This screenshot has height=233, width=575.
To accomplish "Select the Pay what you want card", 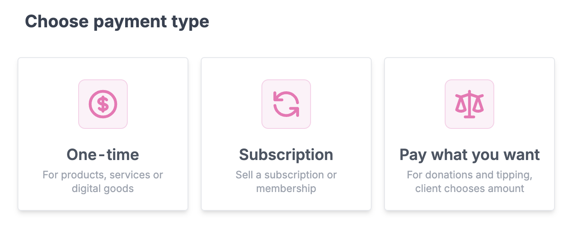I will [x=469, y=134].
